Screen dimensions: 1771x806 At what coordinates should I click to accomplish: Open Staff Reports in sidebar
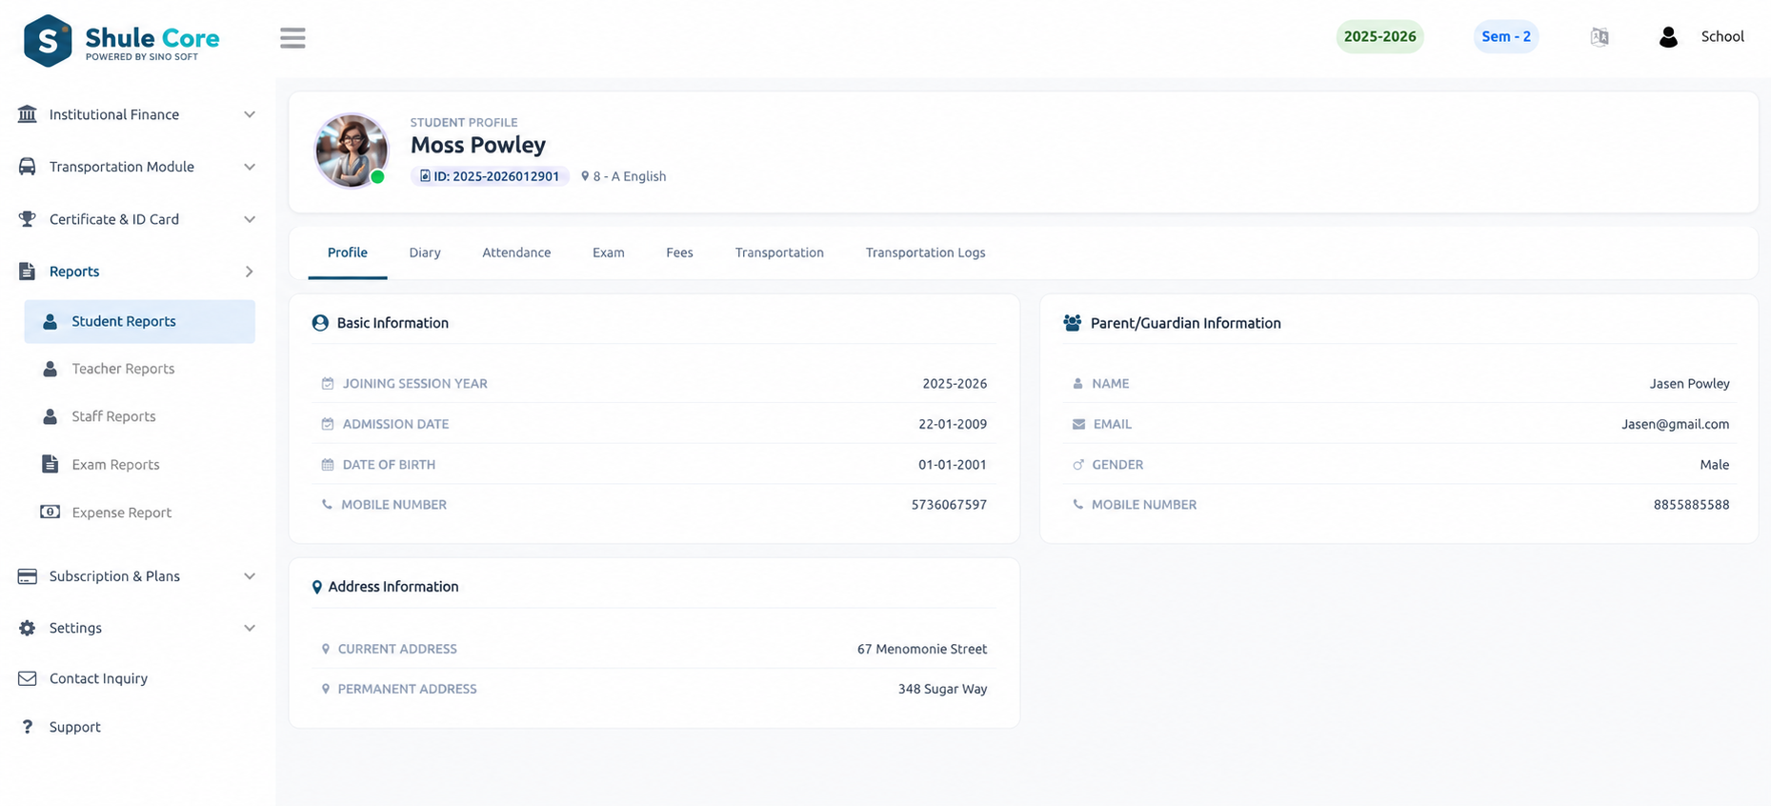pos(113,416)
